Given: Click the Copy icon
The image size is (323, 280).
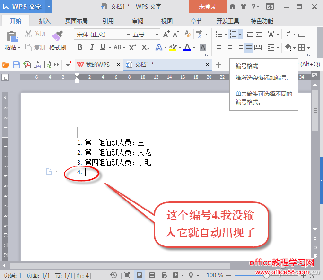Looking at the screenshot, I should pos(28,47).
